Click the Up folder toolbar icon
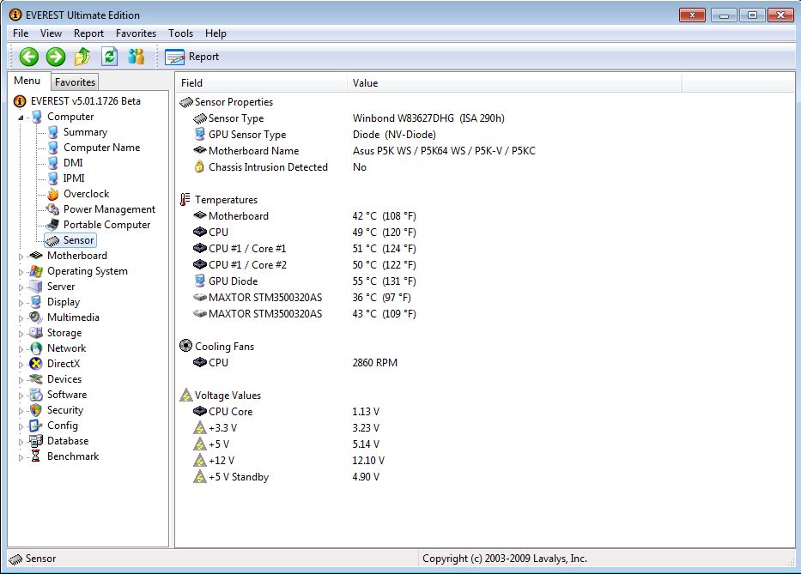Viewport: 801px width, 574px height. point(82,57)
